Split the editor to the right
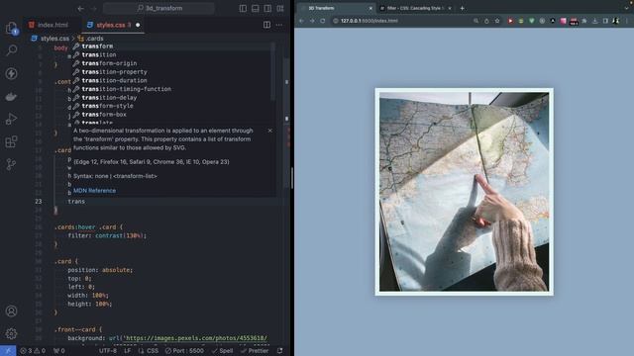This screenshot has width=634, height=356. tap(266, 25)
